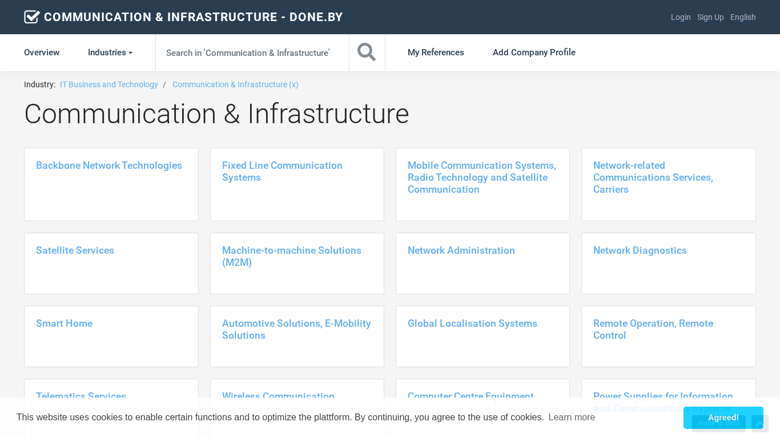
Task: Click the magnifying glass search icon
Action: click(x=367, y=52)
